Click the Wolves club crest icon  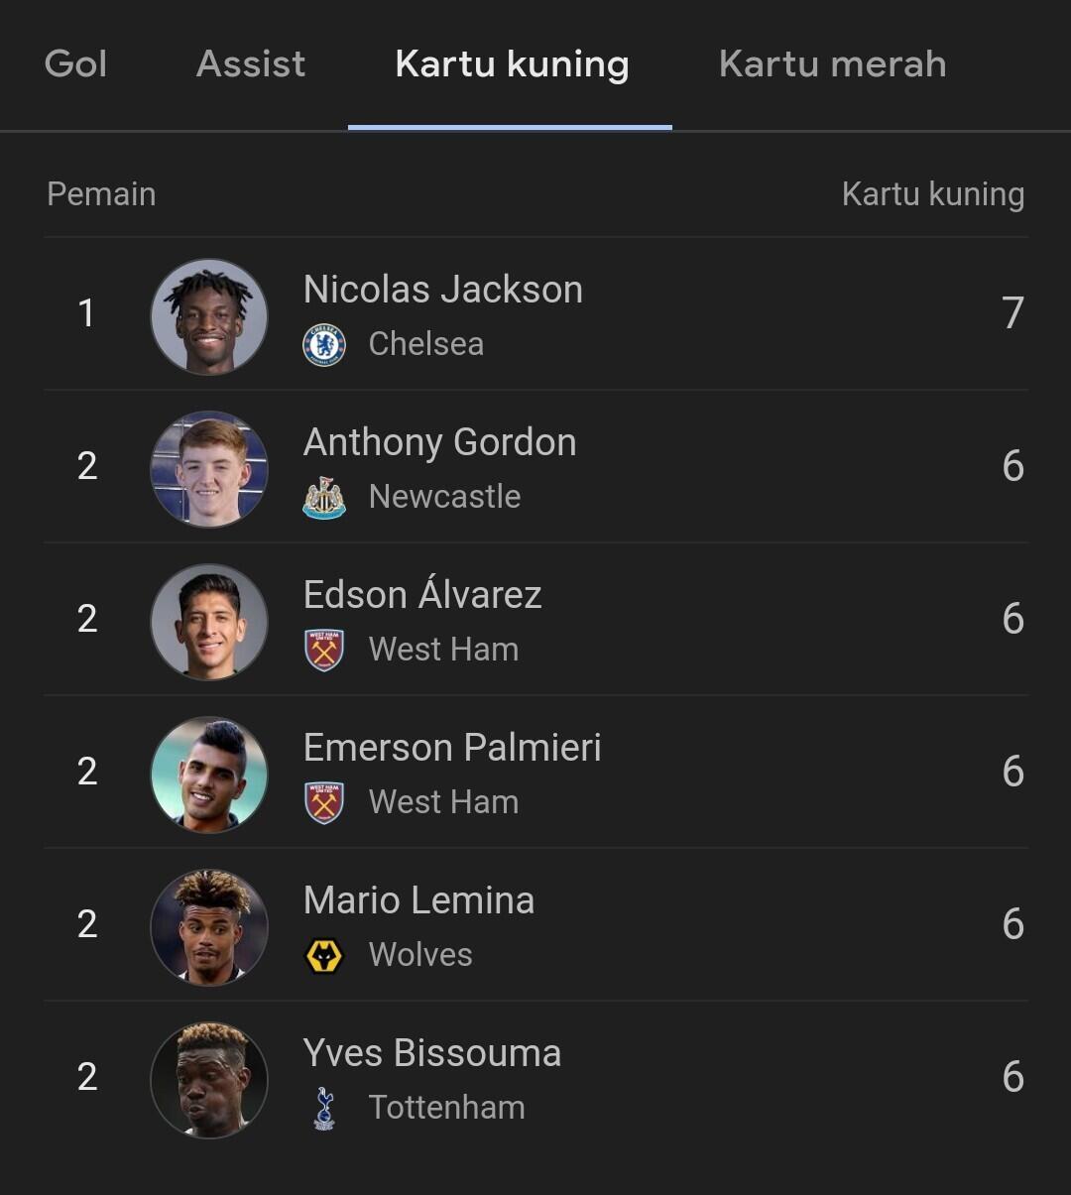324,956
